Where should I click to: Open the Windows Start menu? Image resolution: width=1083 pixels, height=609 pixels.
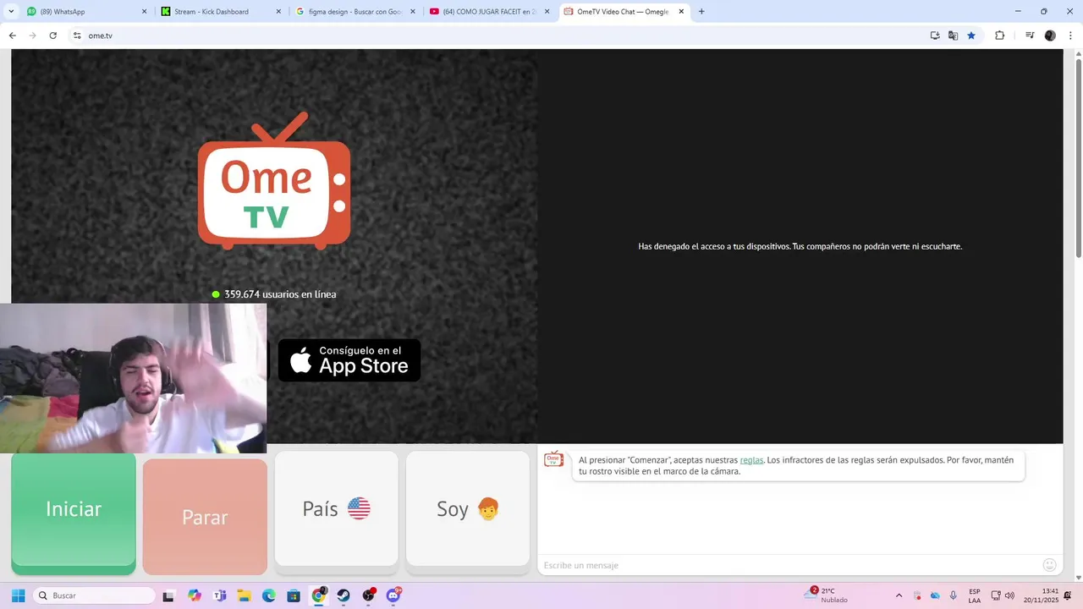click(19, 595)
